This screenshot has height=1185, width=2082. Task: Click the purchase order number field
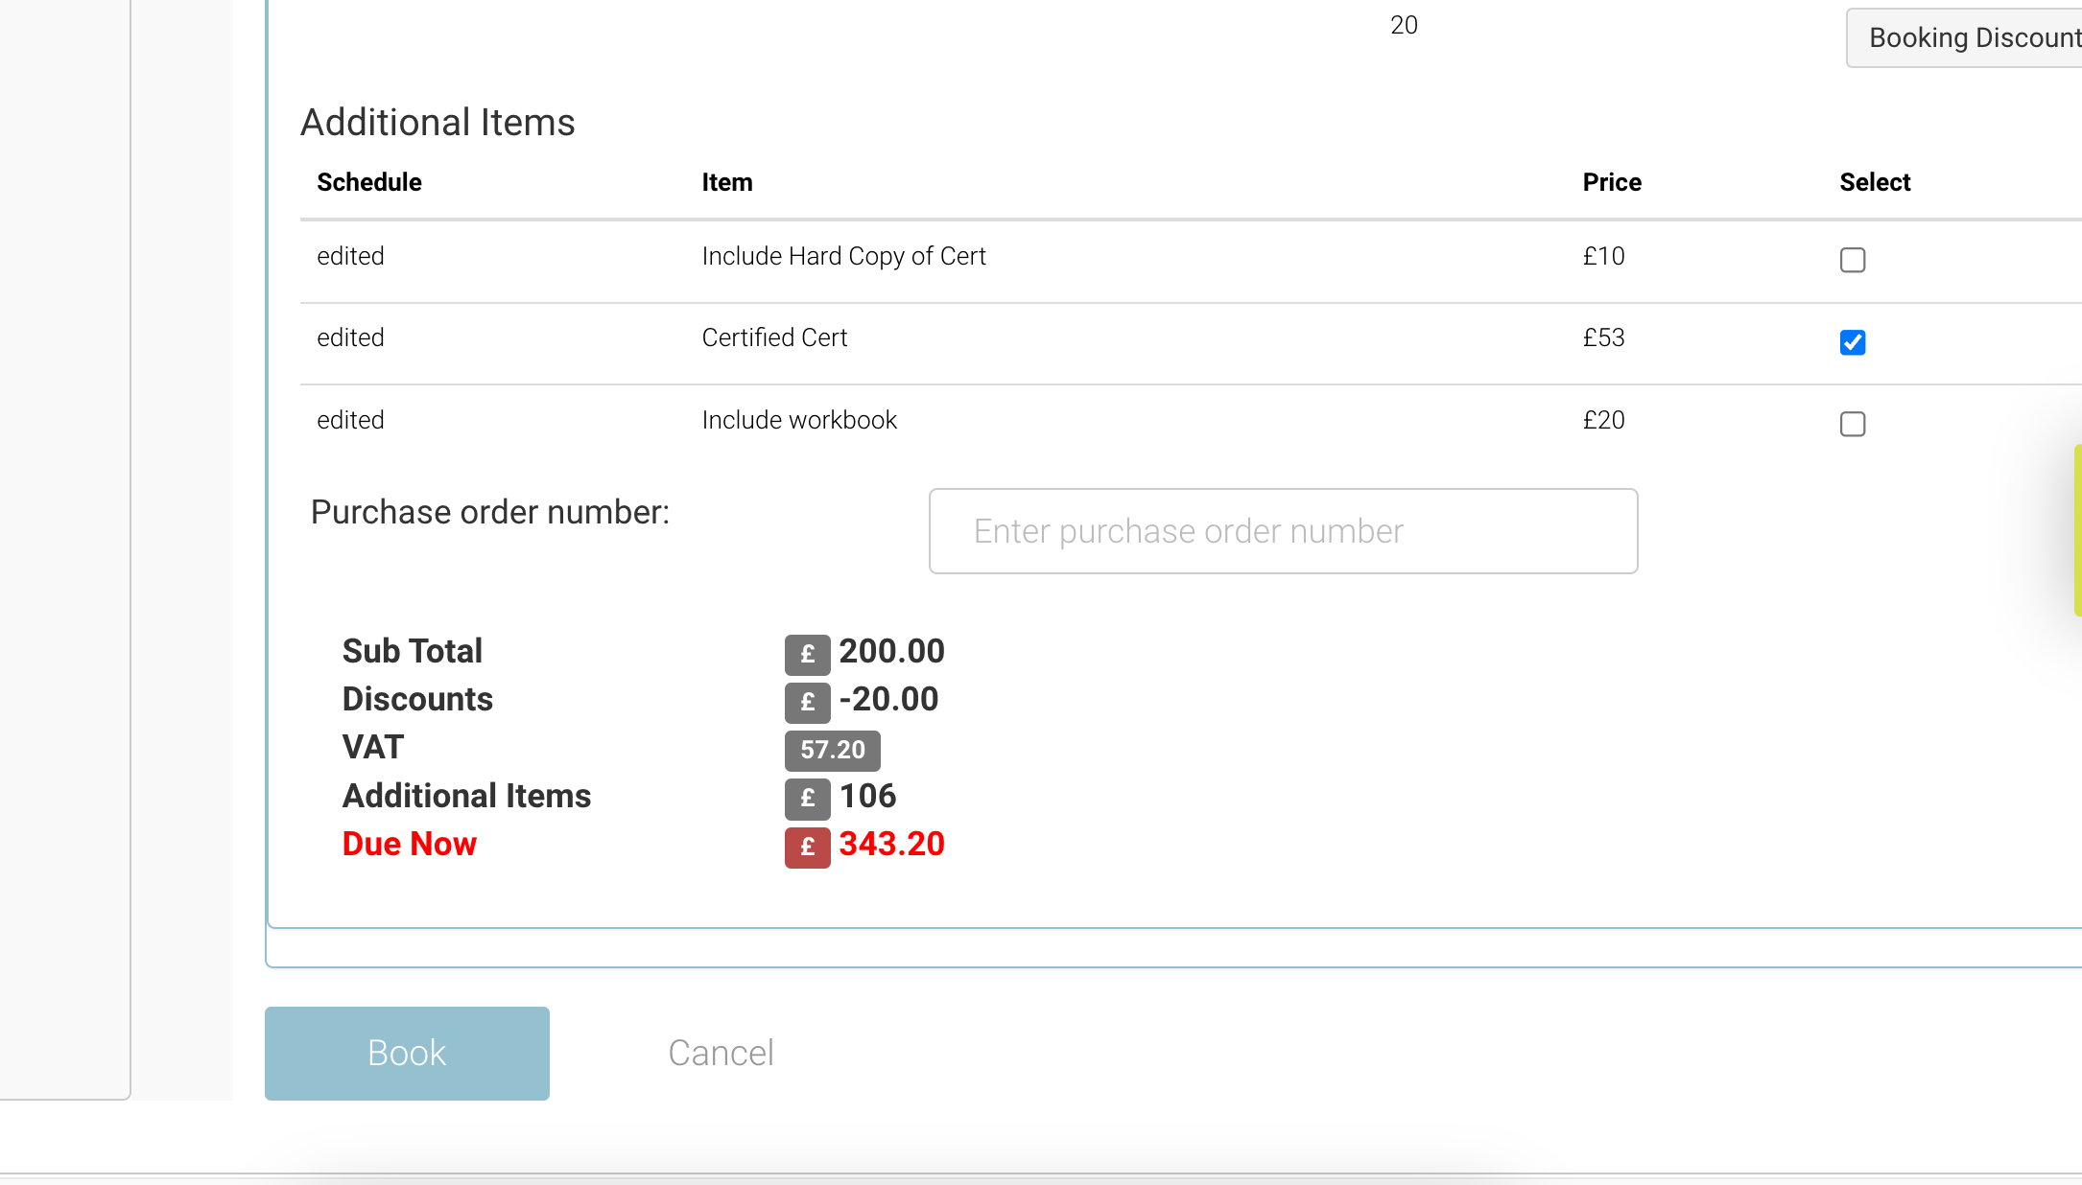point(1283,531)
